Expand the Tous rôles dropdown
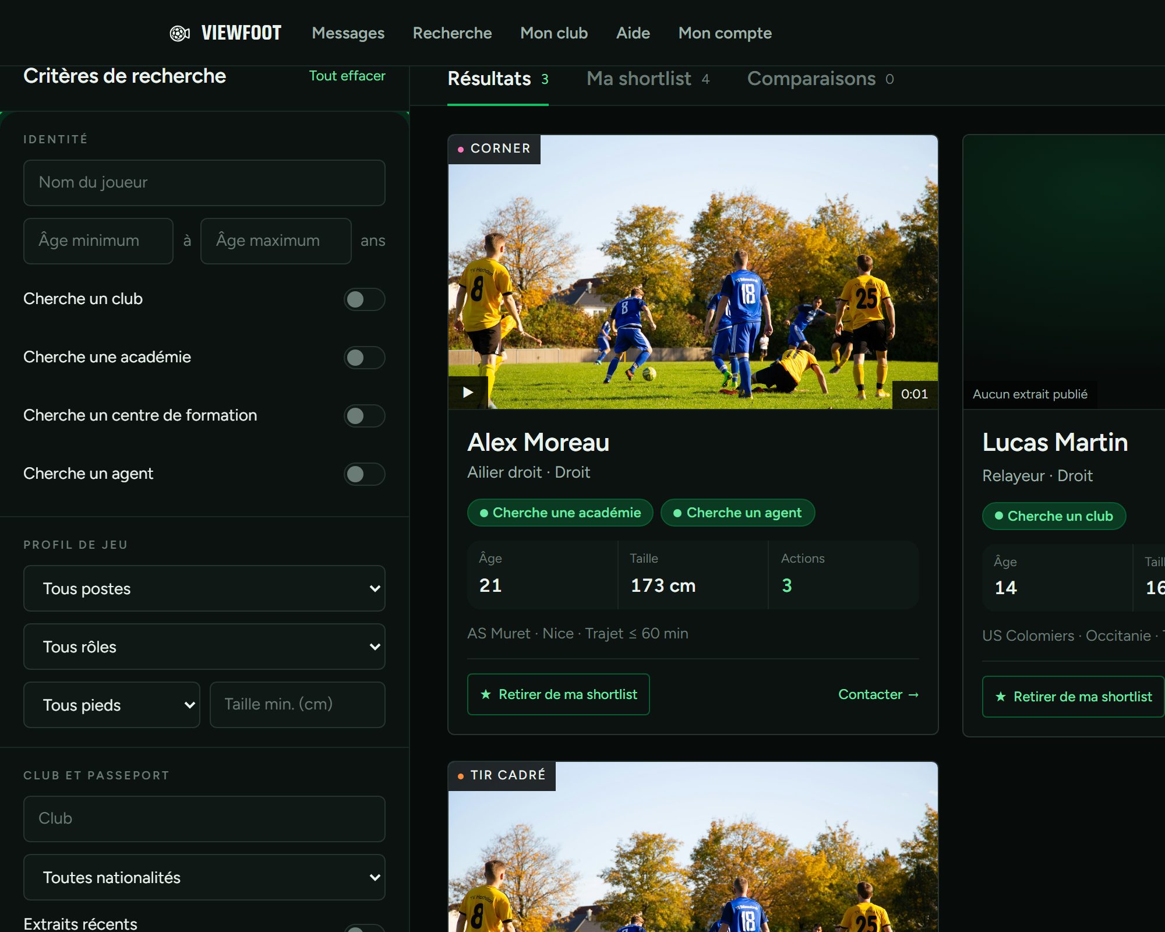This screenshot has height=932, width=1165. click(204, 647)
